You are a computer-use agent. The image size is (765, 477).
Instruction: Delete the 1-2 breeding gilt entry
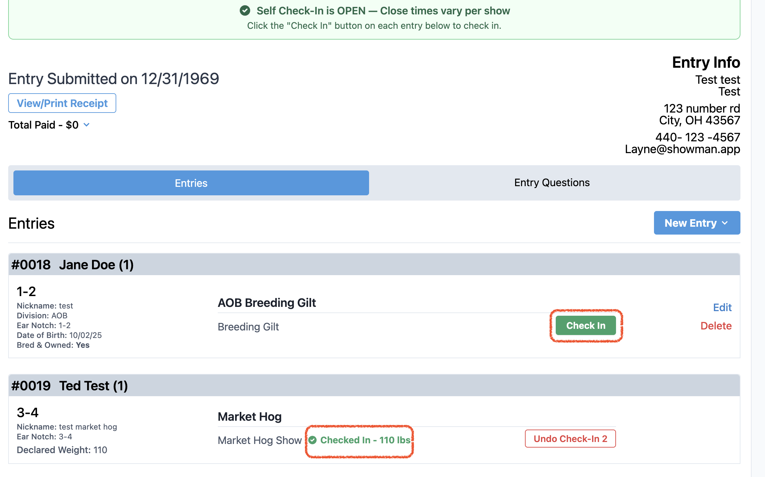tap(716, 326)
